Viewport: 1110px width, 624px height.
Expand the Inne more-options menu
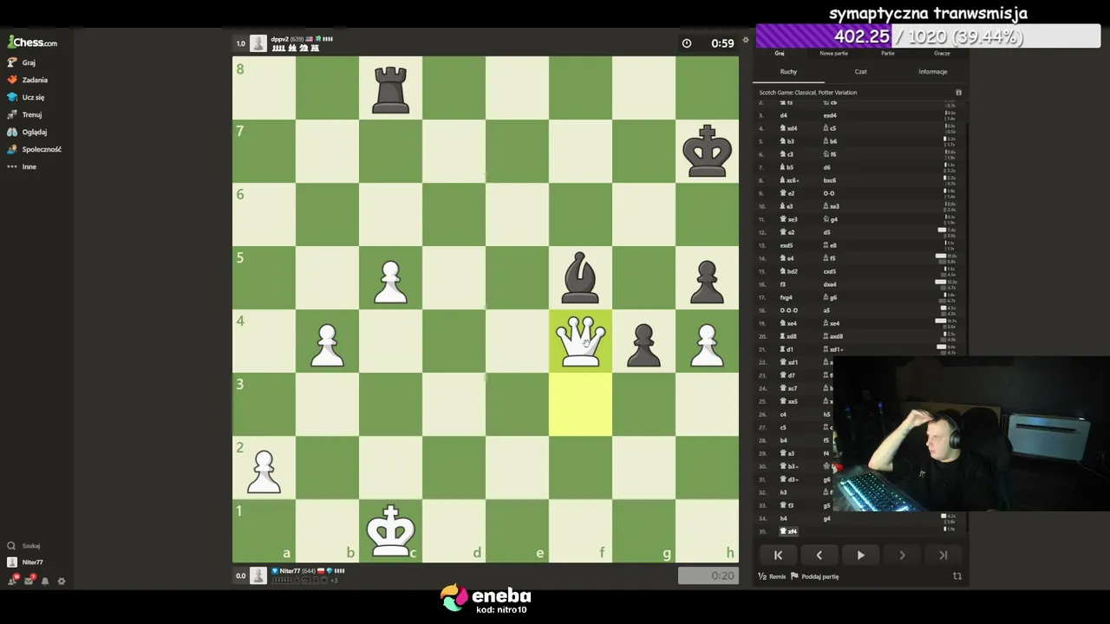pyautogui.click(x=22, y=166)
